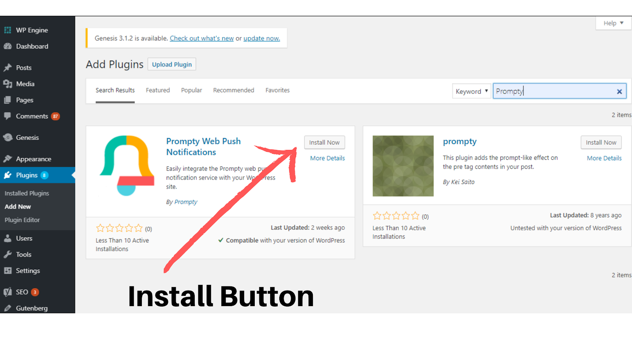The image size is (632, 355).
Task: Open the Prompty Web Push Notifications title link
Action: tap(203, 147)
